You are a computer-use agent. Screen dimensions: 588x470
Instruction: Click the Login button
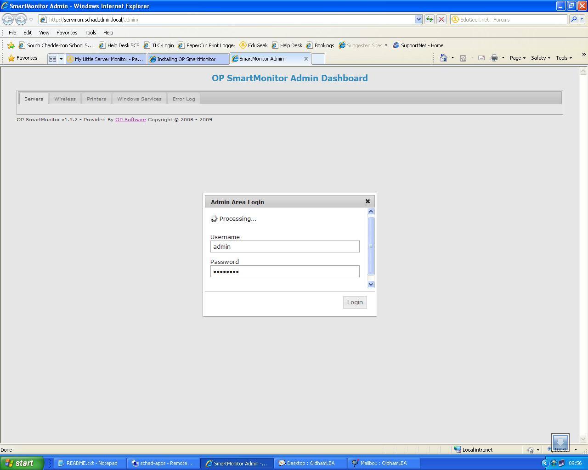tap(355, 302)
